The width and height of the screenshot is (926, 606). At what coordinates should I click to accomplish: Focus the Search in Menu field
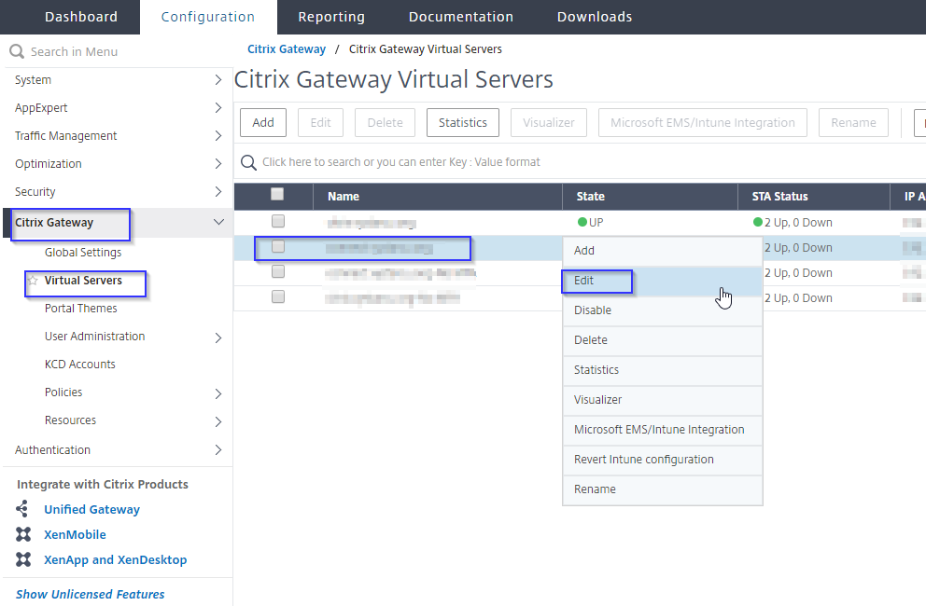tap(119, 52)
